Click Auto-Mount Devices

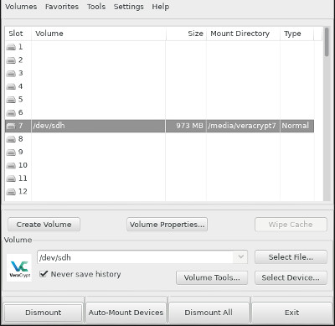click(x=126, y=313)
